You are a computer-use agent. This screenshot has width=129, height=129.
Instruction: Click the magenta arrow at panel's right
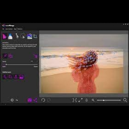click(35, 56)
